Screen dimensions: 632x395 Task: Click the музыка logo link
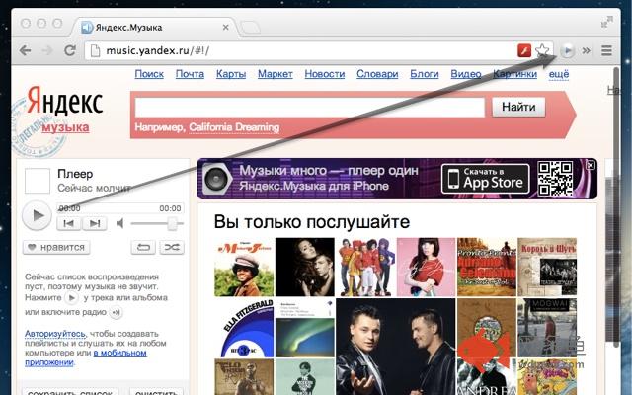[x=65, y=127]
